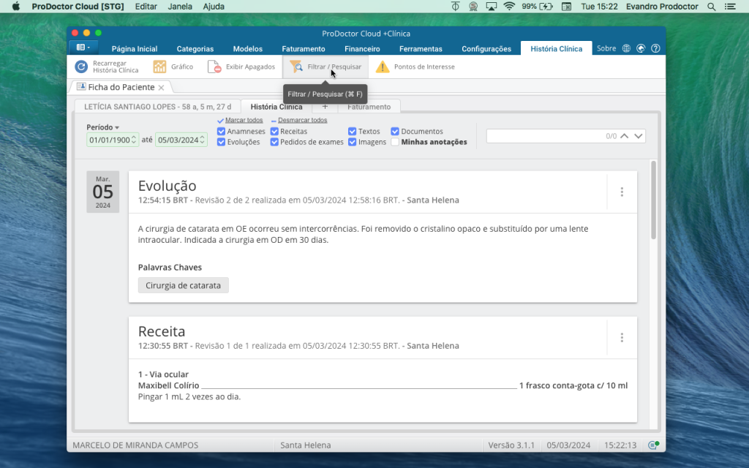749x468 pixels.
Task: Open the Ferramentas ribbon tab
Action: pyautogui.click(x=421, y=49)
